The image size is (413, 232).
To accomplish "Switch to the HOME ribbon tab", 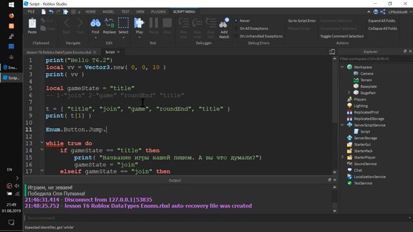I will 90,12.
